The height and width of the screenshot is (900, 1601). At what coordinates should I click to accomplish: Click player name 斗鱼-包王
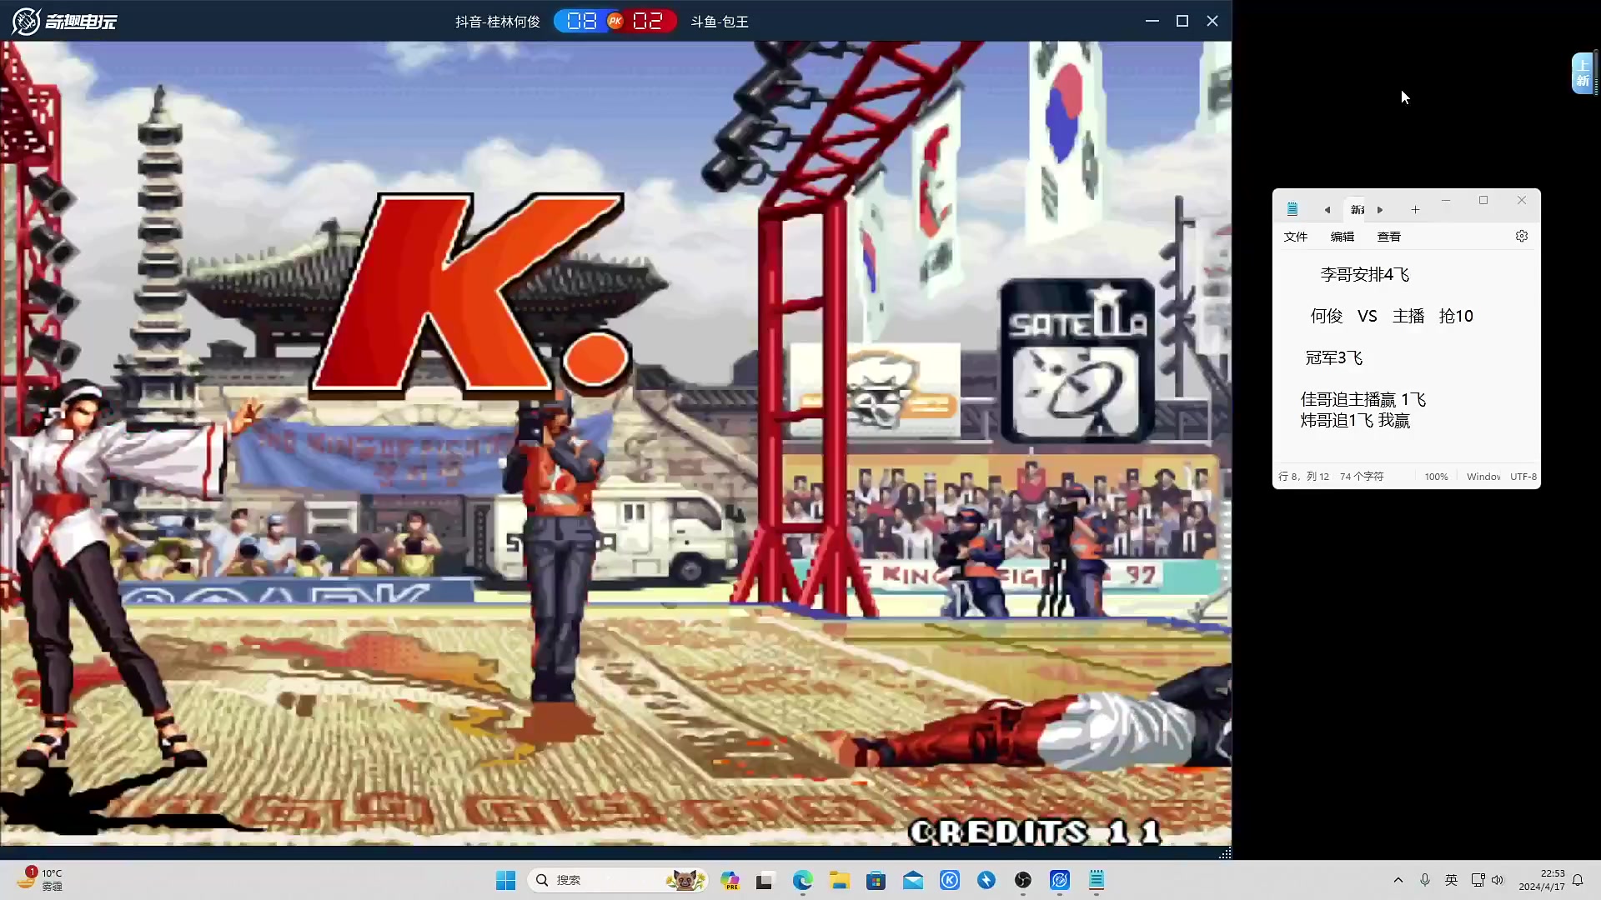click(720, 22)
